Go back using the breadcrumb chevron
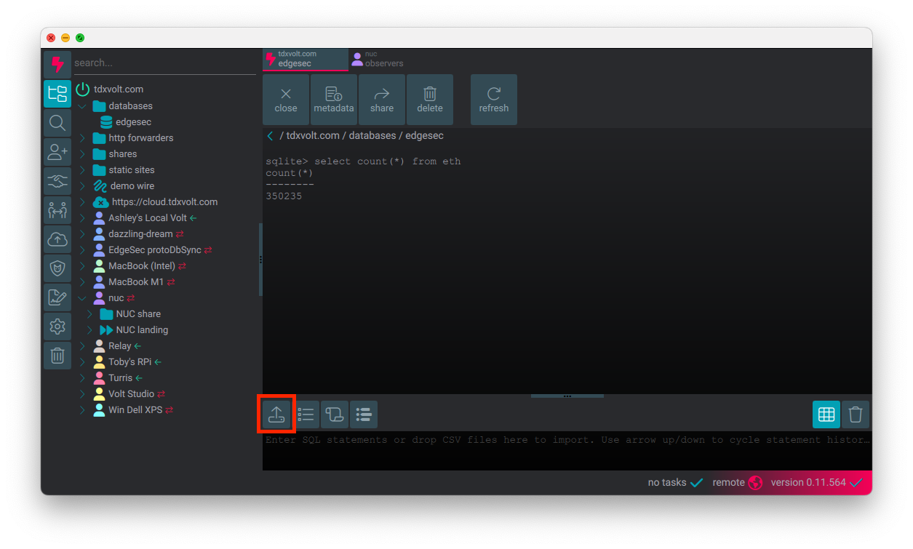 (x=271, y=136)
